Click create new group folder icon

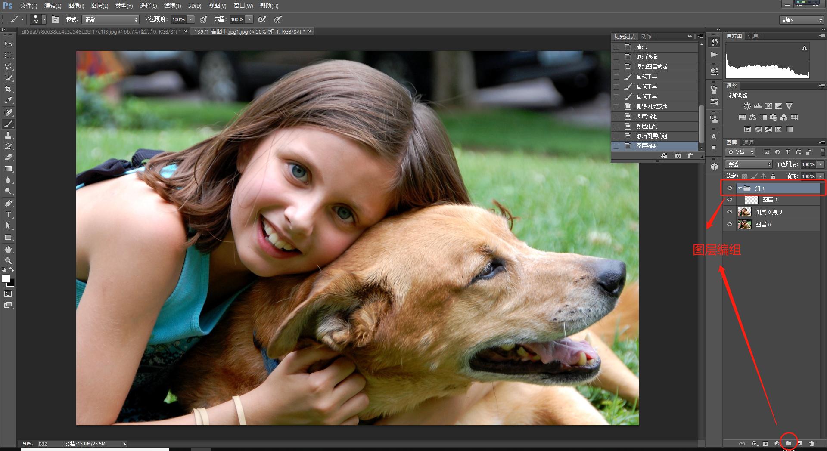[x=789, y=443]
